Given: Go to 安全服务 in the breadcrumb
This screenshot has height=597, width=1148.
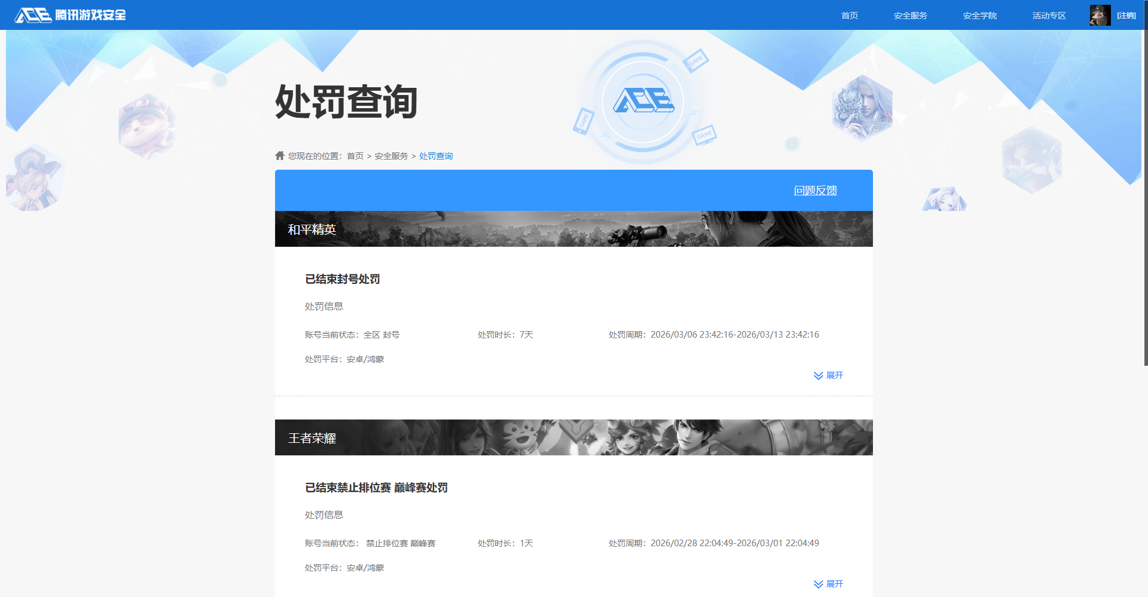Looking at the screenshot, I should (x=392, y=156).
